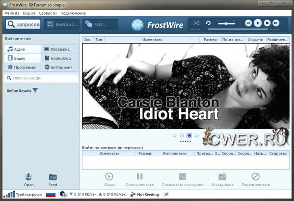Select the Изображе... file type

point(59,49)
